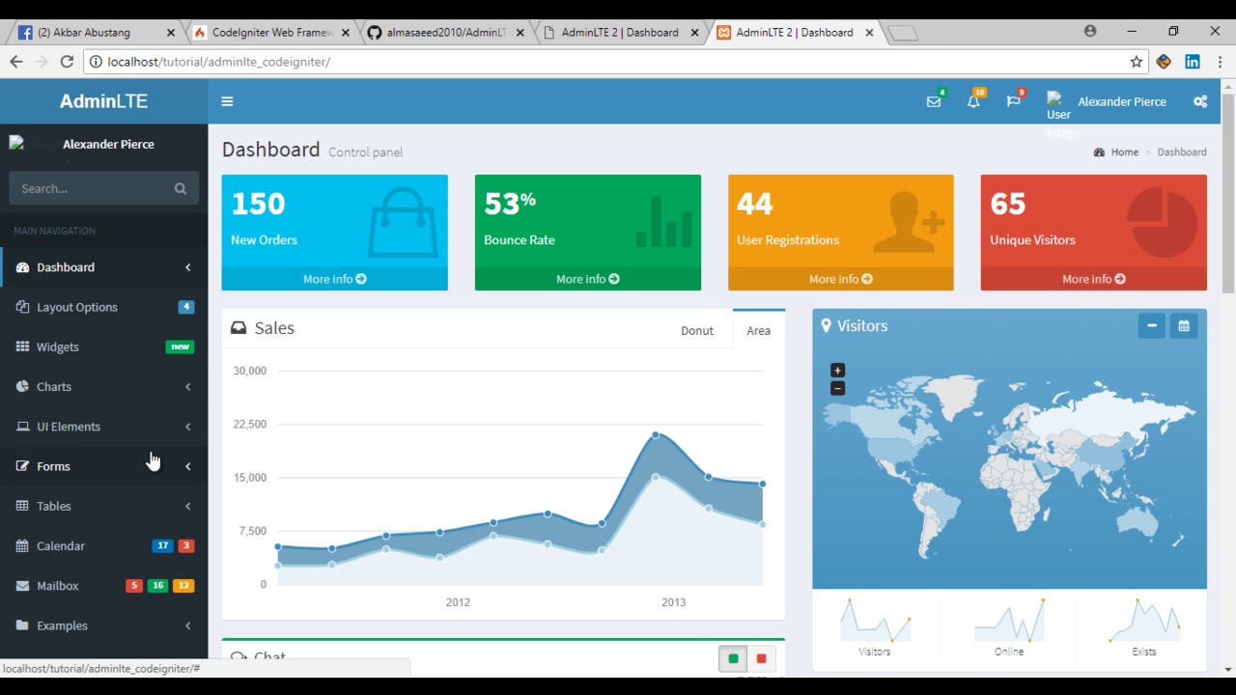This screenshot has height=695, width=1236.
Task: Expand the Charts sidebar menu
Action: coord(54,387)
